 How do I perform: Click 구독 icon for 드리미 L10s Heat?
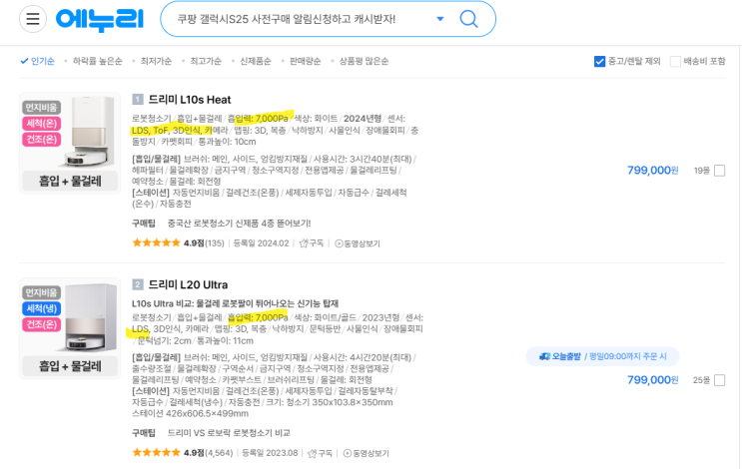[x=312, y=242]
